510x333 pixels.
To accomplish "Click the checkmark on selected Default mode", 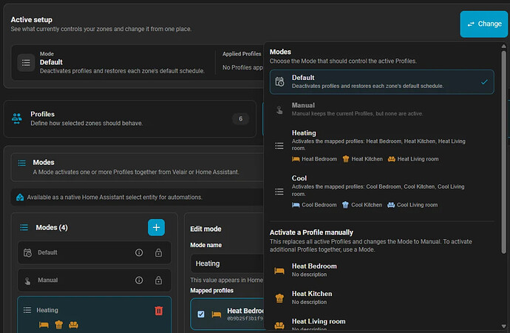I will (484, 82).
